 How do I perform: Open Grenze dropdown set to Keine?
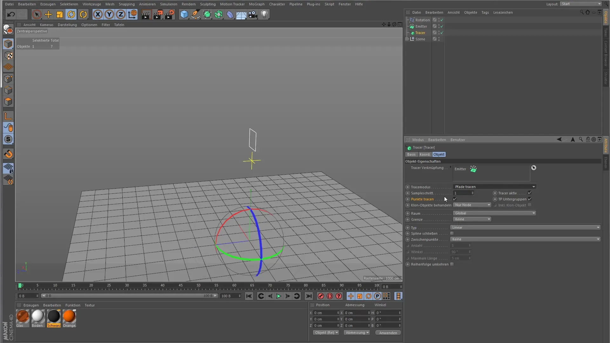coord(472,219)
